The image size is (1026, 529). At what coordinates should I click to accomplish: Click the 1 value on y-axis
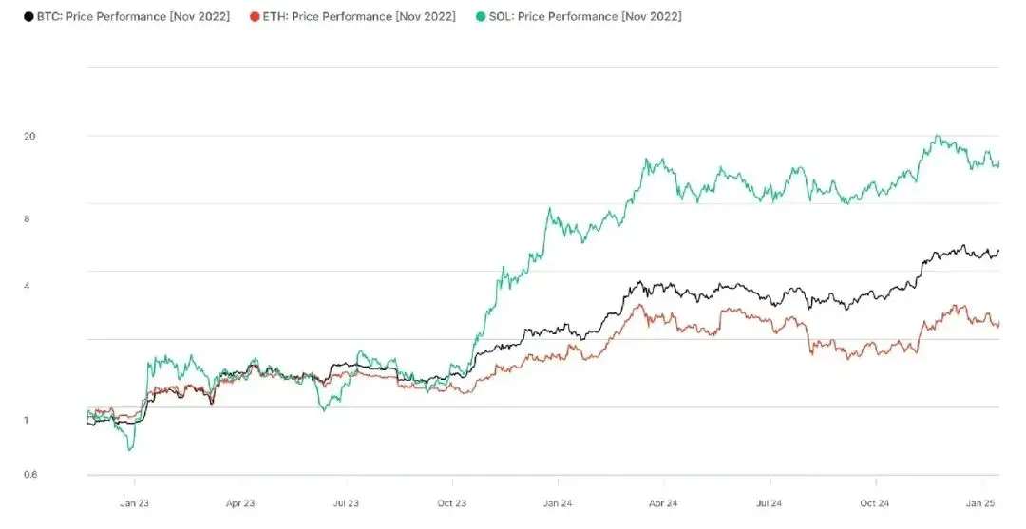tap(27, 421)
